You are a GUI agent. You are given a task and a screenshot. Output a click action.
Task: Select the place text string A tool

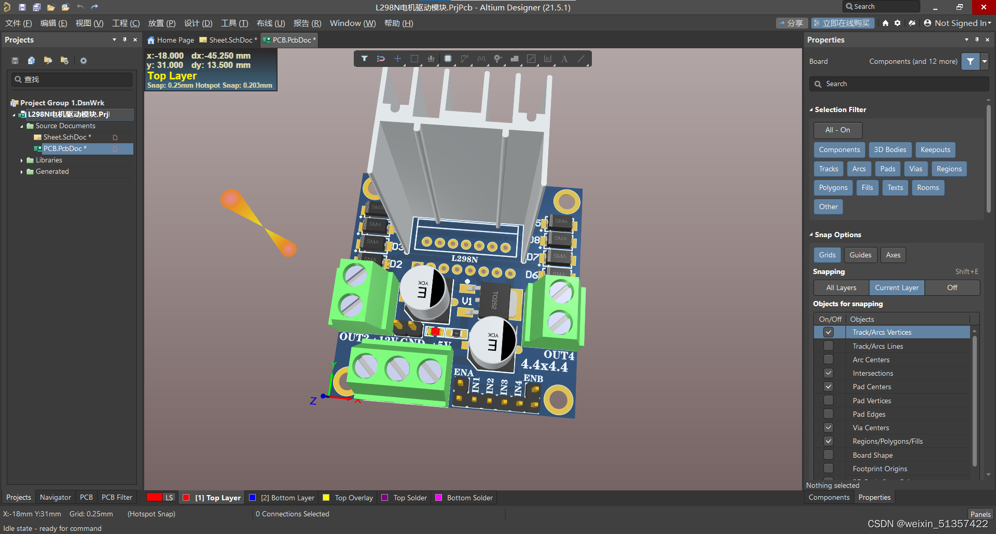pyautogui.click(x=564, y=59)
